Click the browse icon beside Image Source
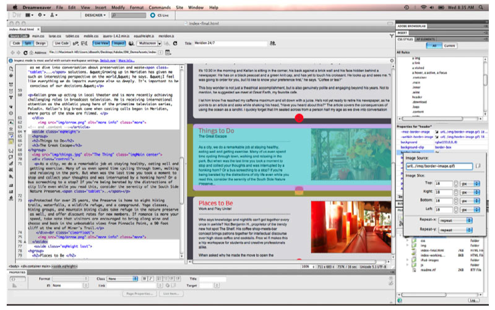Image resolution: width=495 pixels, height=310 pixels. [x=478, y=166]
